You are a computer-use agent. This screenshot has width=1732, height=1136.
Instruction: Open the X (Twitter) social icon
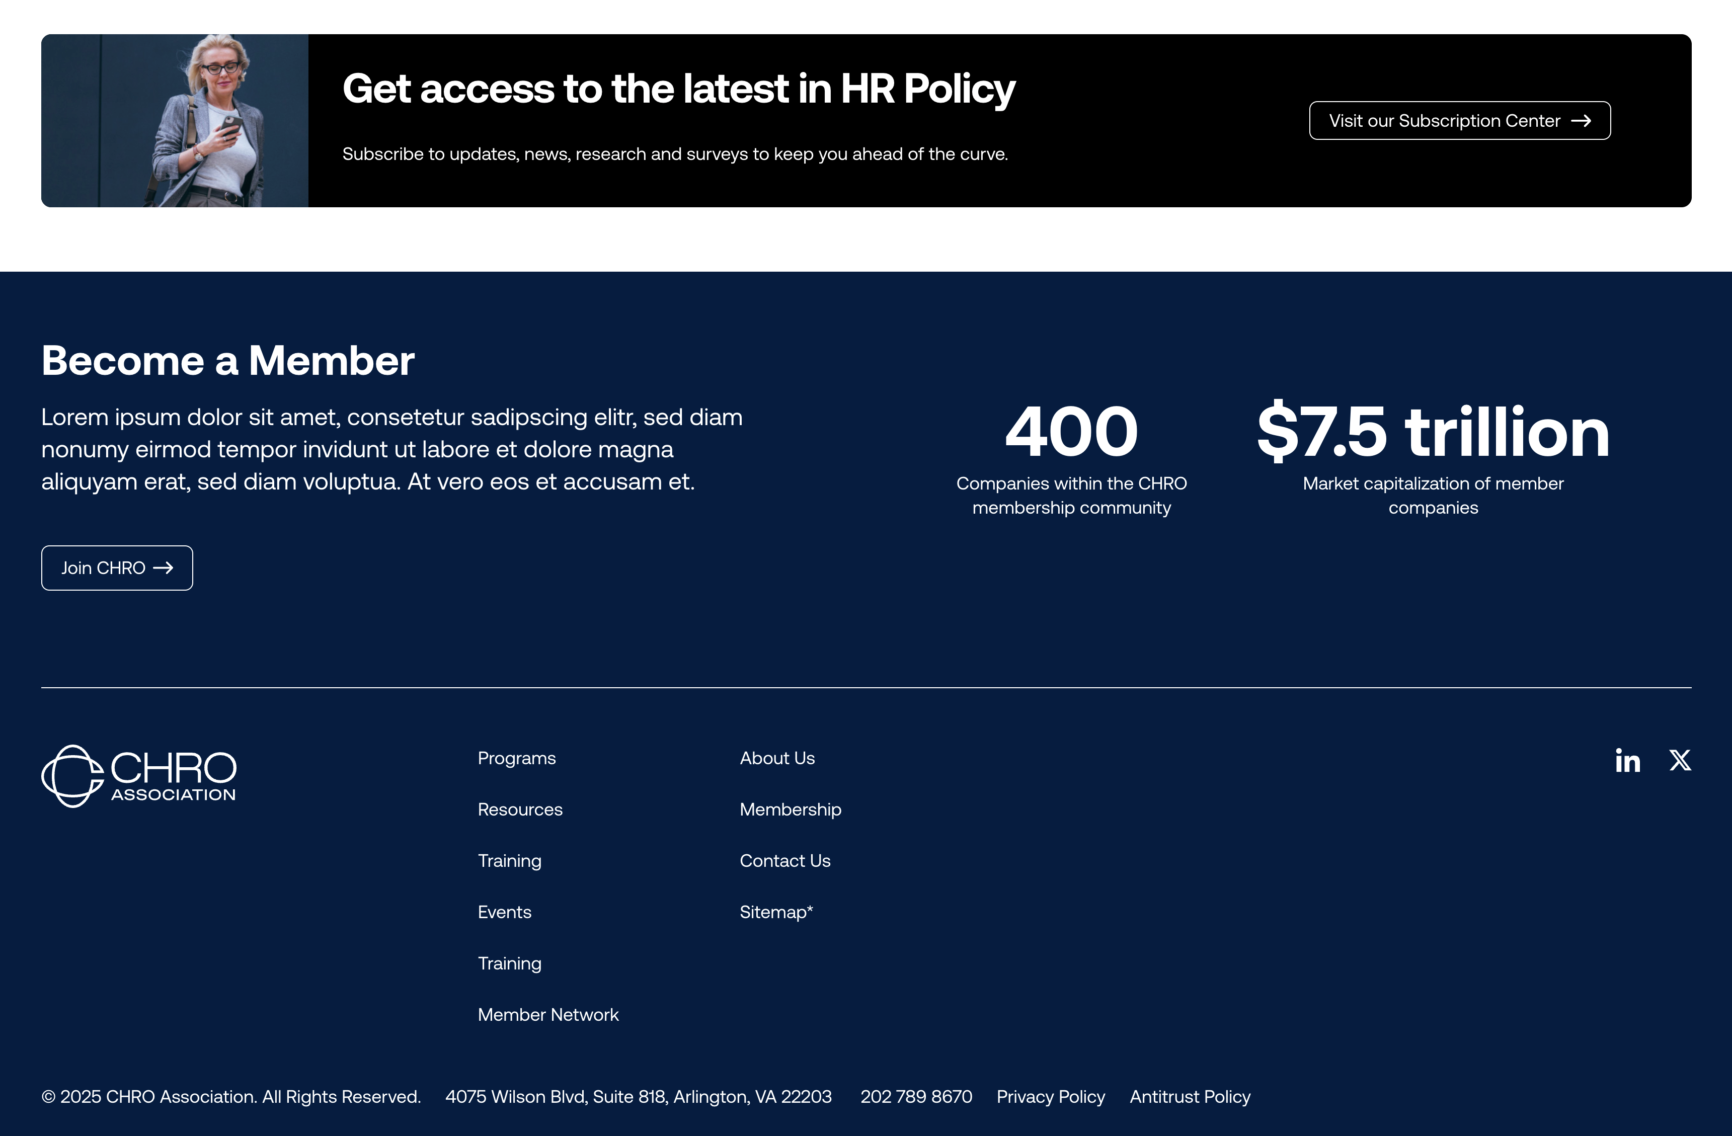click(1680, 761)
